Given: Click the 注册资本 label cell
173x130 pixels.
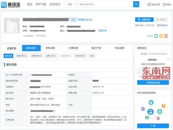Looking at the screenshot, I should pos(16,87).
